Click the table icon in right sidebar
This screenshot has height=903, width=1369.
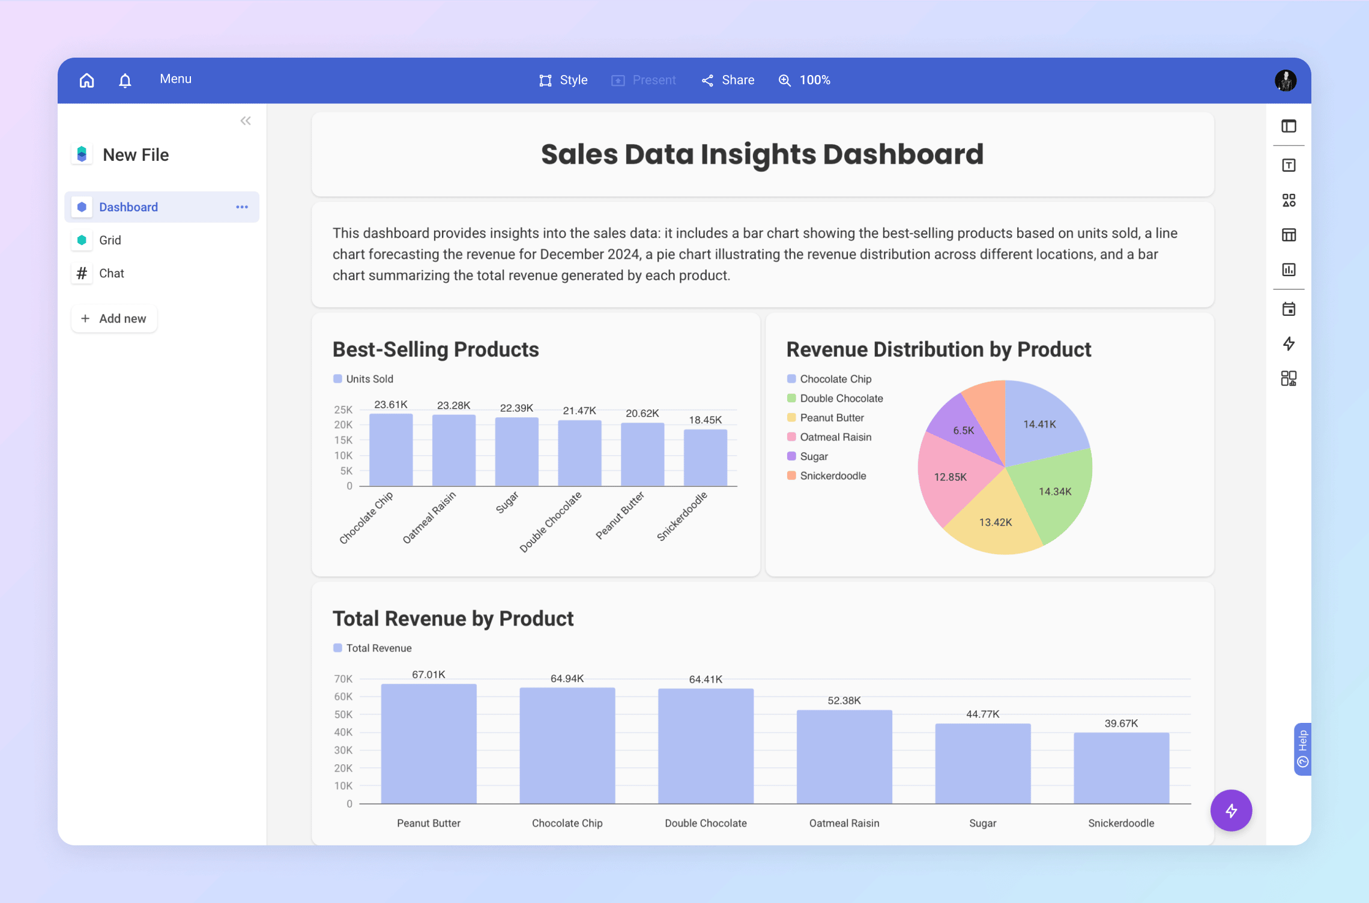click(x=1289, y=235)
